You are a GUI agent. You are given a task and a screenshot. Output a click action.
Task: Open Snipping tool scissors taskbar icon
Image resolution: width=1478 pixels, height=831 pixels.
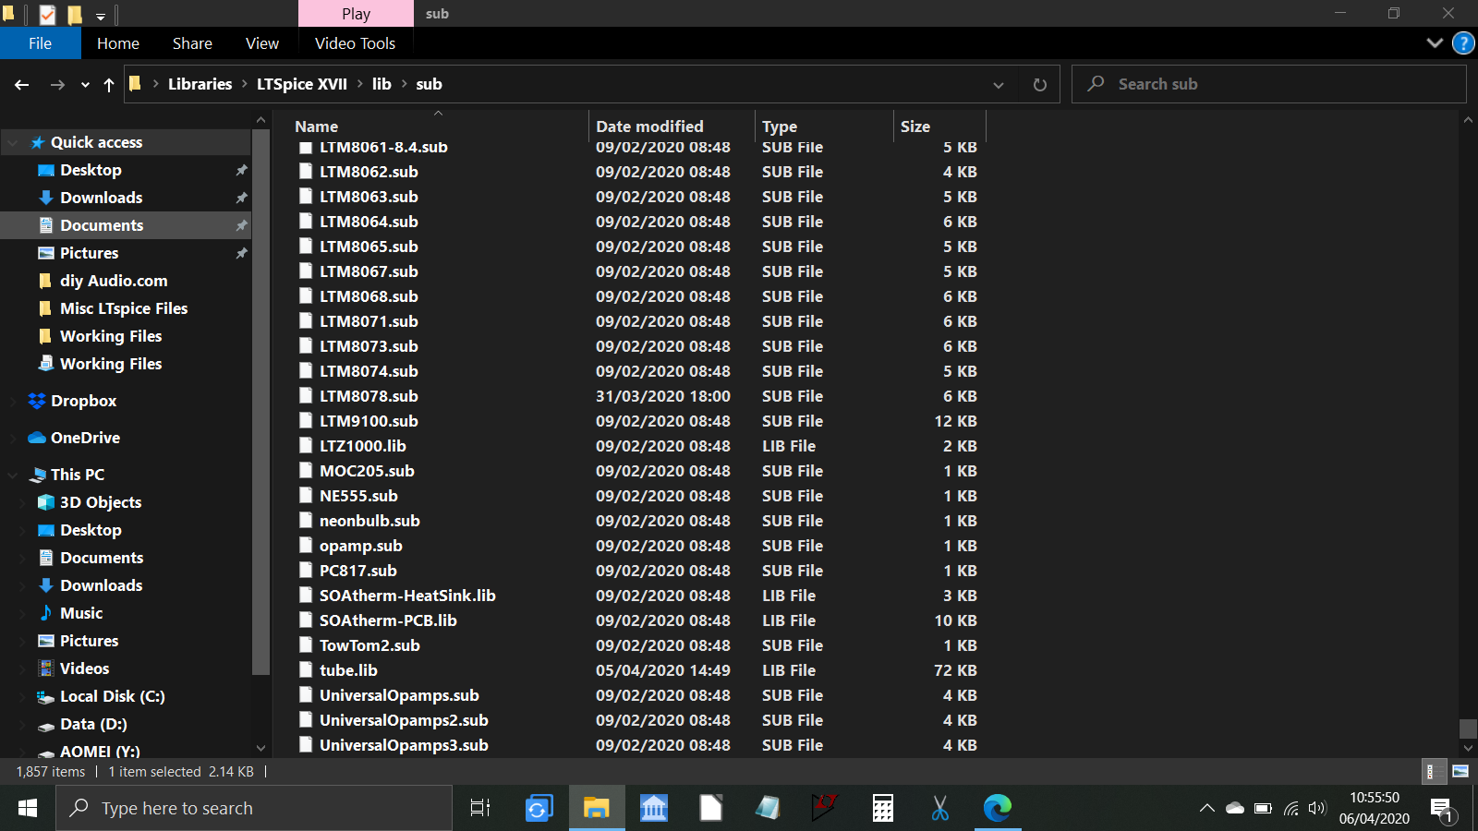point(940,808)
